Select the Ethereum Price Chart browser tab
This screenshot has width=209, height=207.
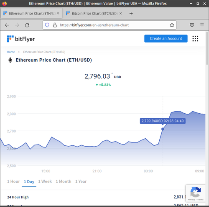coord(31,13)
